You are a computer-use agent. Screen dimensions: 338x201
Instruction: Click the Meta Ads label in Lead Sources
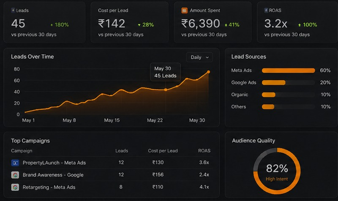(x=241, y=71)
